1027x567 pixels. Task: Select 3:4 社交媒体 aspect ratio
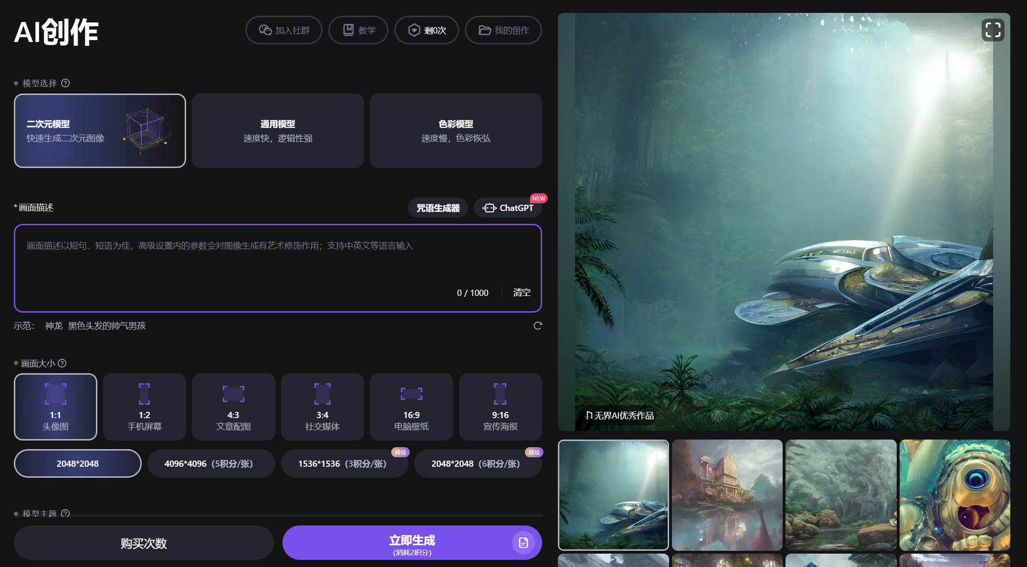coord(323,407)
